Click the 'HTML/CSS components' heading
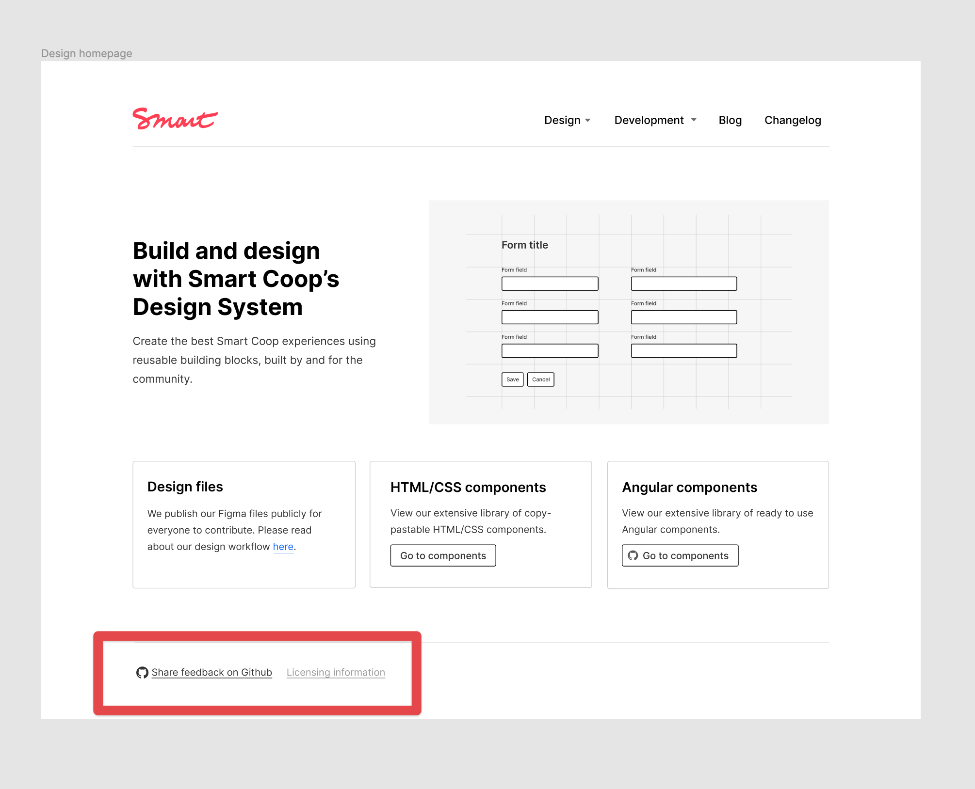 tap(468, 487)
